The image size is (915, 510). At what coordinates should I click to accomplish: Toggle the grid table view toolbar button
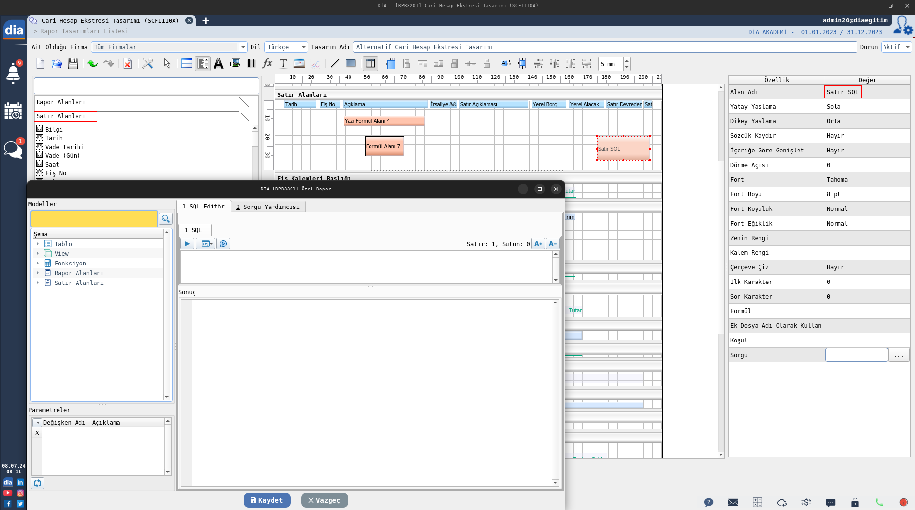coord(370,63)
